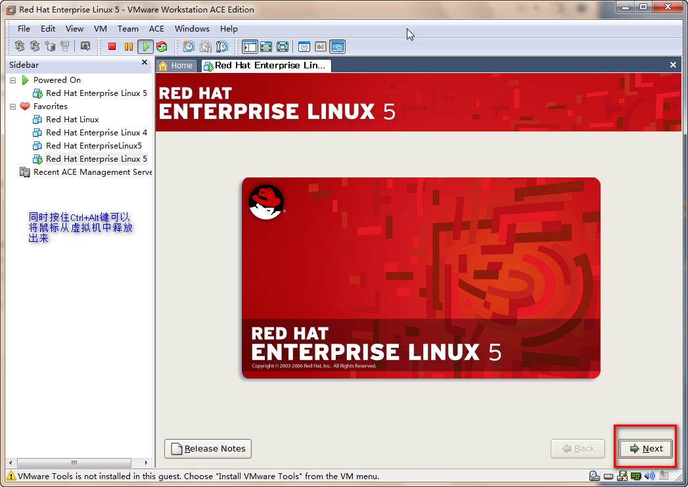This screenshot has width=688, height=487.
Task: Click the greyed message log status icon
Action: [x=664, y=476]
